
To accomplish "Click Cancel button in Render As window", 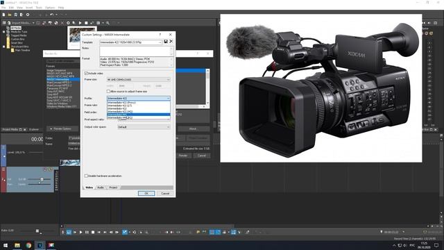I will tap(202, 156).
